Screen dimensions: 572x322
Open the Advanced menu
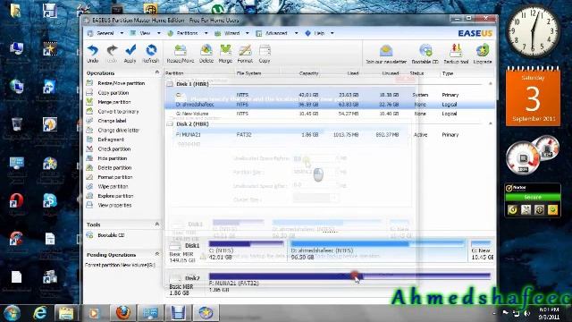coord(276,33)
